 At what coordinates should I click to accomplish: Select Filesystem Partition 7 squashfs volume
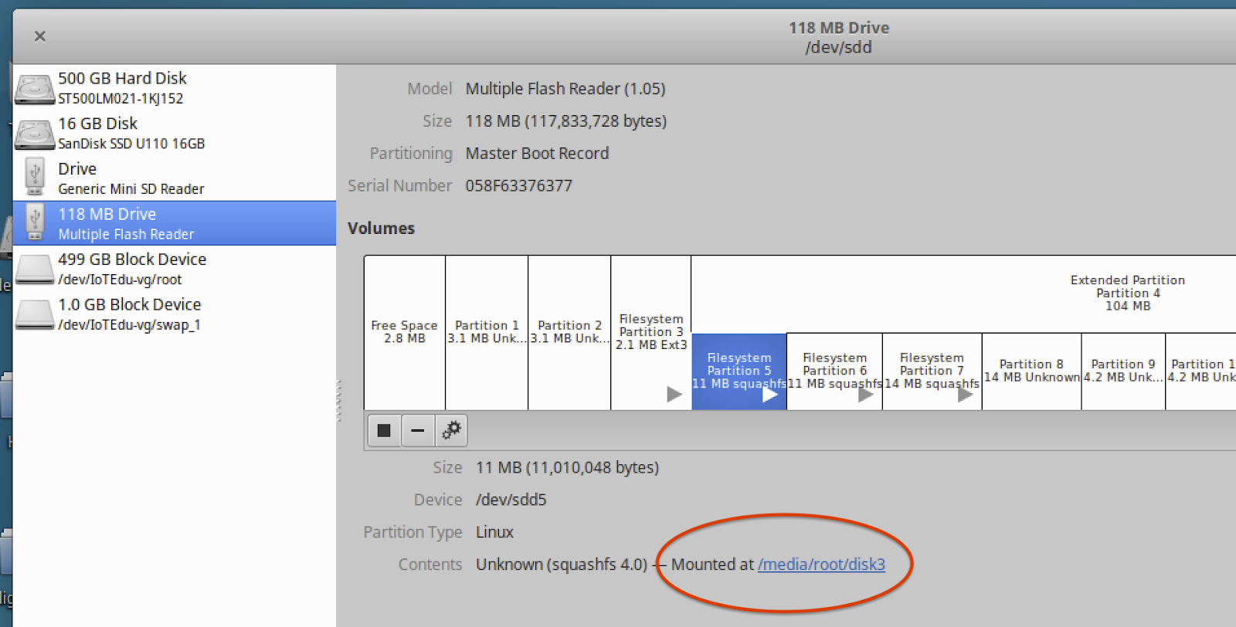(932, 371)
